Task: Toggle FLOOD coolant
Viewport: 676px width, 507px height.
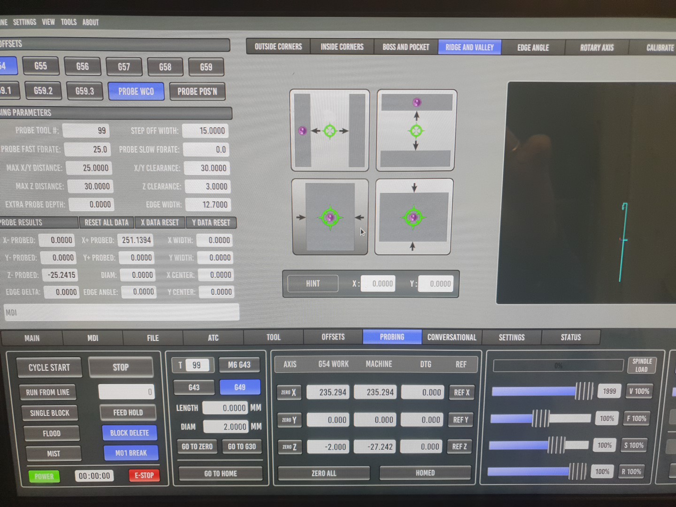Action: 52,433
